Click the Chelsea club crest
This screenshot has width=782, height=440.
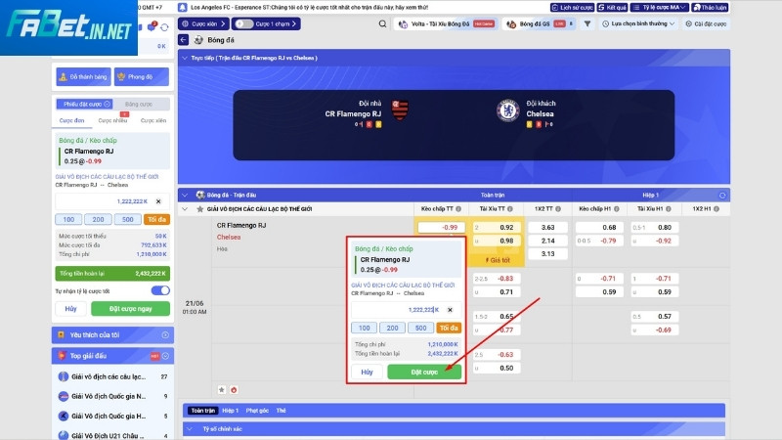click(507, 110)
